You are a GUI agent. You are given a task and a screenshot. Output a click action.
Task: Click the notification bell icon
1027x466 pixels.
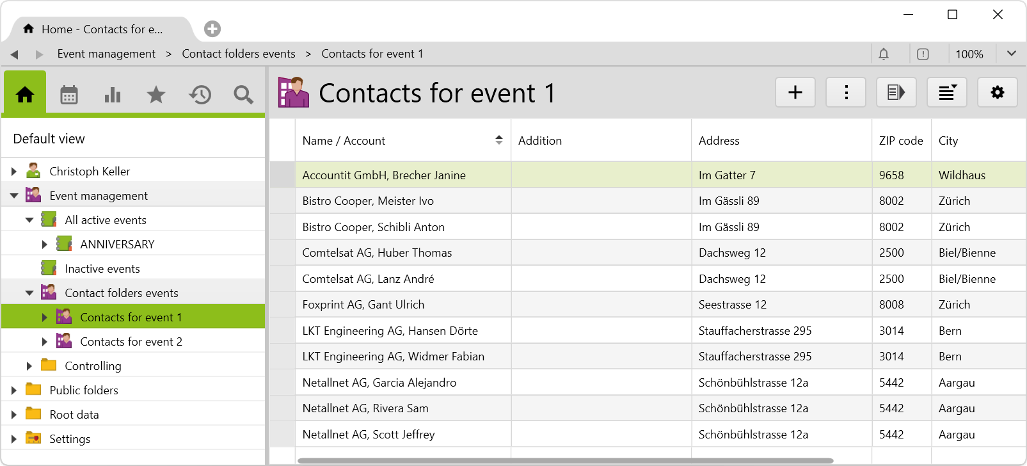click(884, 54)
